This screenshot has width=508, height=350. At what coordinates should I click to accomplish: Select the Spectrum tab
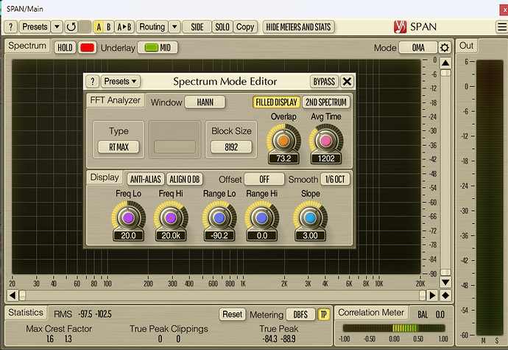[27, 46]
